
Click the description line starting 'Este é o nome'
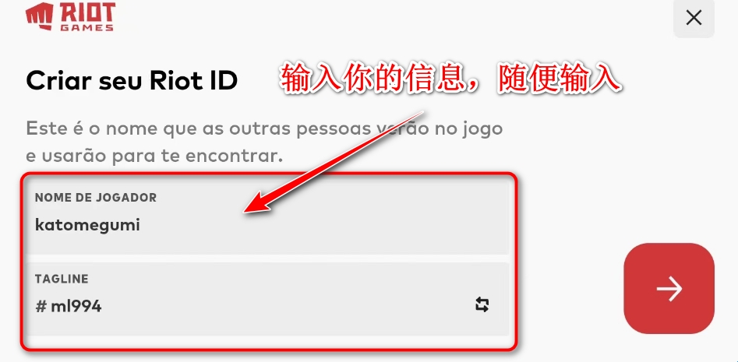(x=264, y=128)
